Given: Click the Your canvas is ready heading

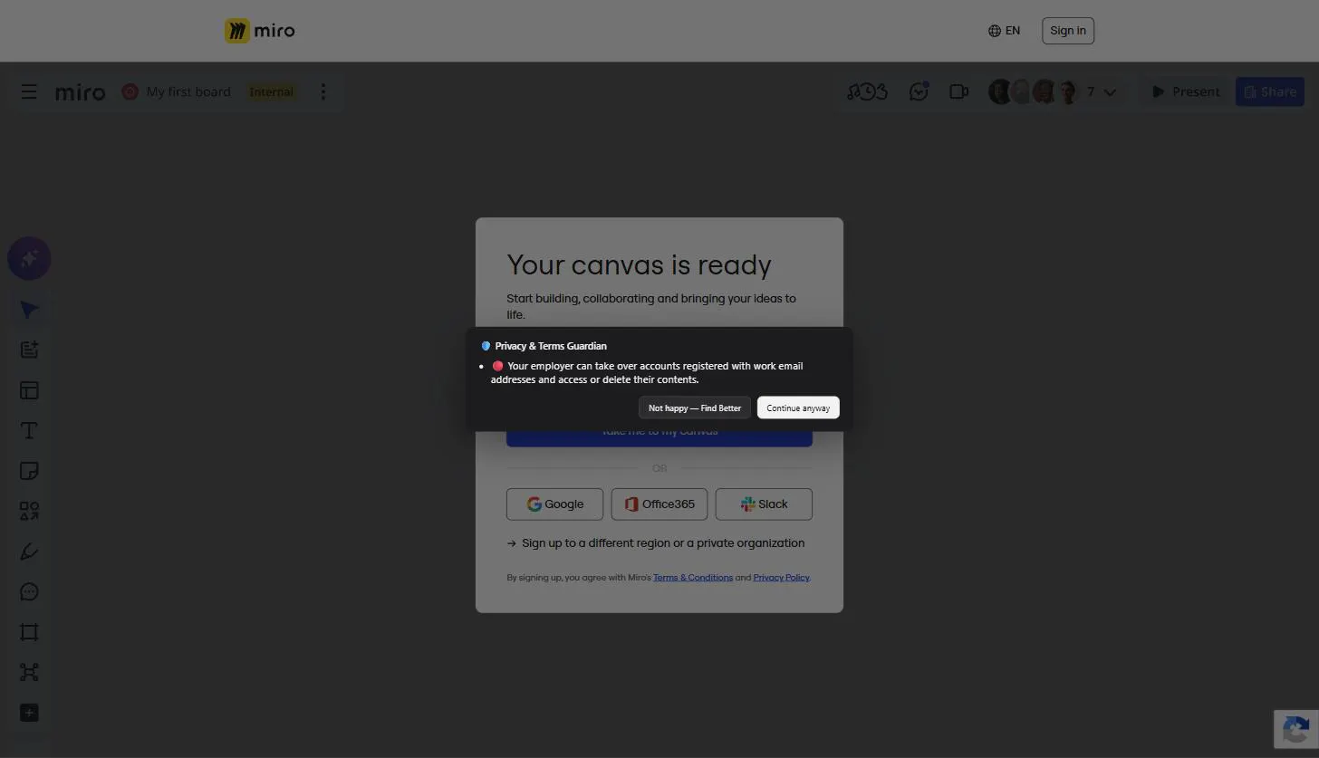Looking at the screenshot, I should [x=639, y=265].
